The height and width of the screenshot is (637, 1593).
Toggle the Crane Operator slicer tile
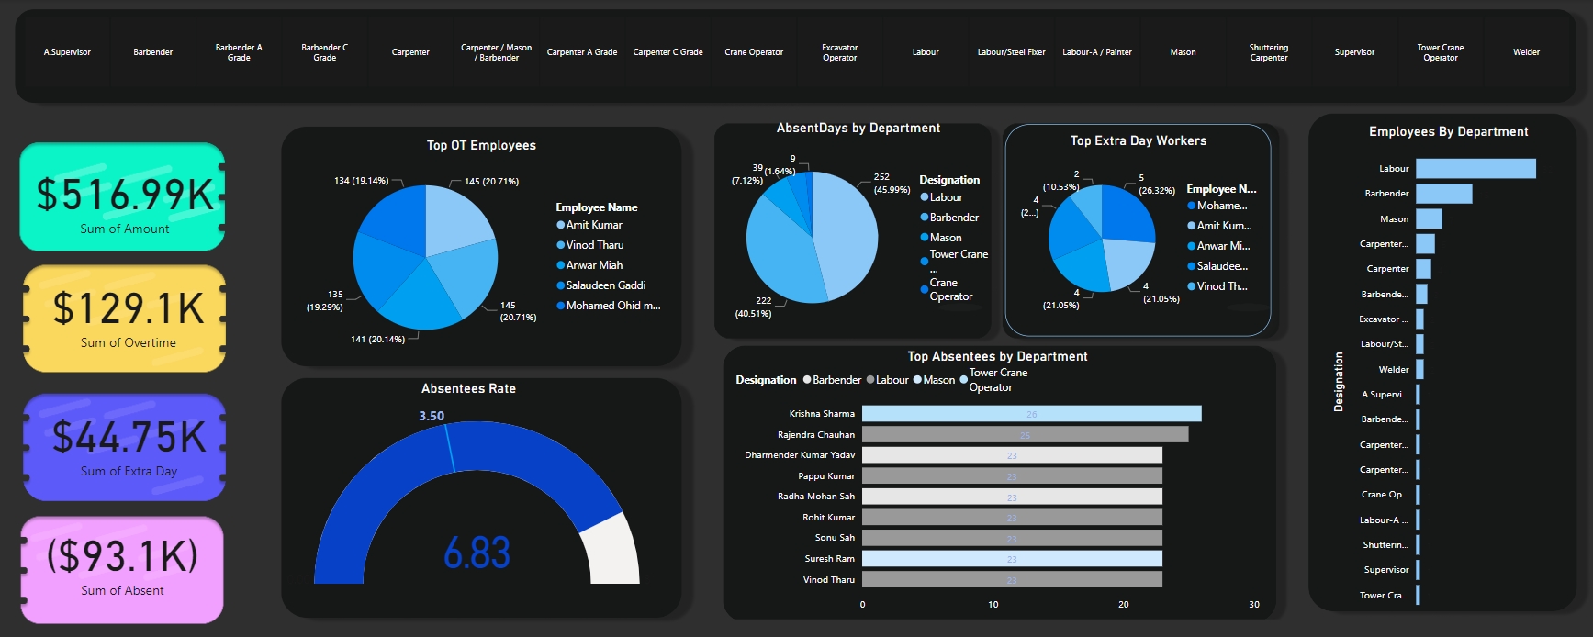(x=754, y=52)
